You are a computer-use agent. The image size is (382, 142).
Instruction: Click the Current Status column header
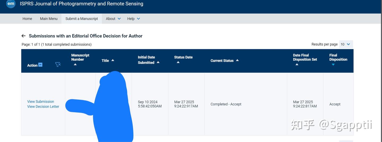pos(222,60)
